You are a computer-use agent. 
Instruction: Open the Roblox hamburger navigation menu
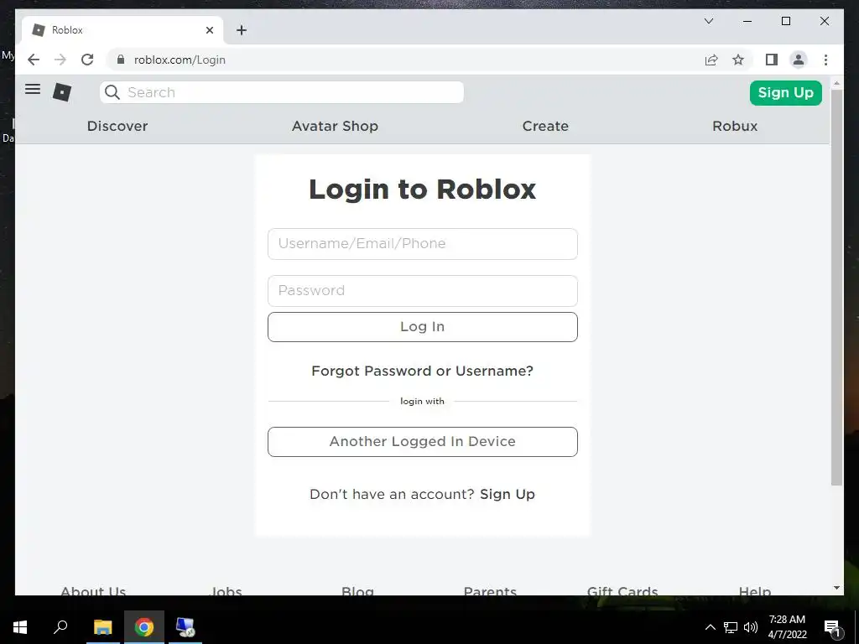click(x=33, y=89)
